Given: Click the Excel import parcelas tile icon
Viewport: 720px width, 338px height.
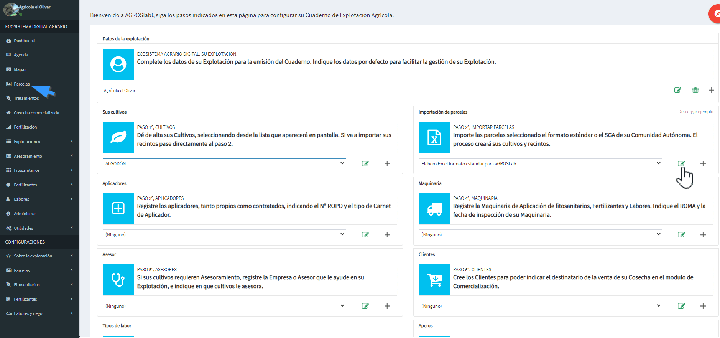Looking at the screenshot, I should click(x=434, y=137).
